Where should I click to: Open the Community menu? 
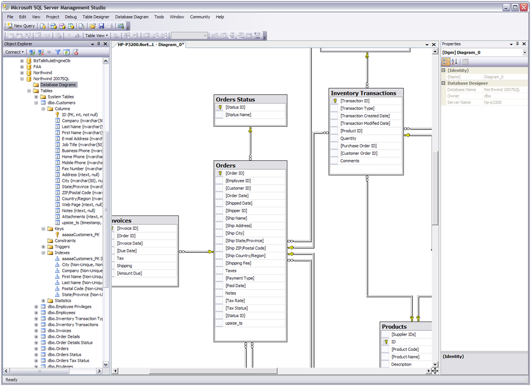coord(200,17)
